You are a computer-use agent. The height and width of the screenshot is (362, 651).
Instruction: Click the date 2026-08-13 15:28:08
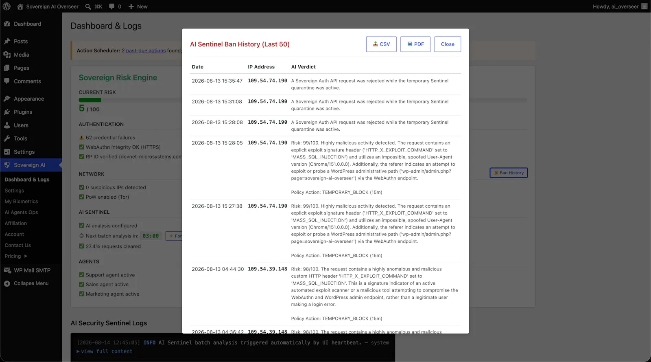click(217, 122)
